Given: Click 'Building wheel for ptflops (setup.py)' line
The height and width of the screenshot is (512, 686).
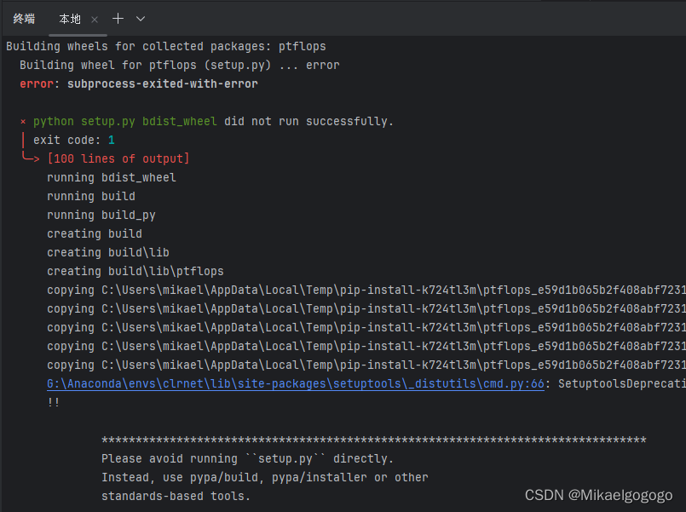Looking at the screenshot, I should click(x=179, y=65).
